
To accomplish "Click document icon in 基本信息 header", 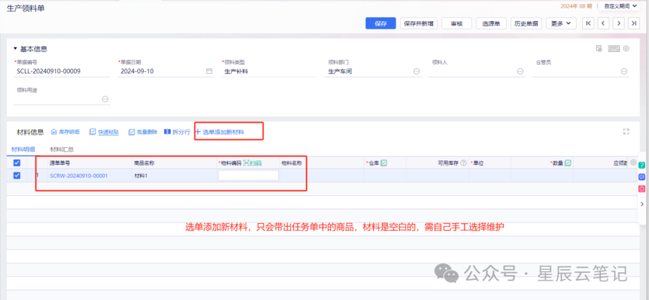I will click(599, 49).
